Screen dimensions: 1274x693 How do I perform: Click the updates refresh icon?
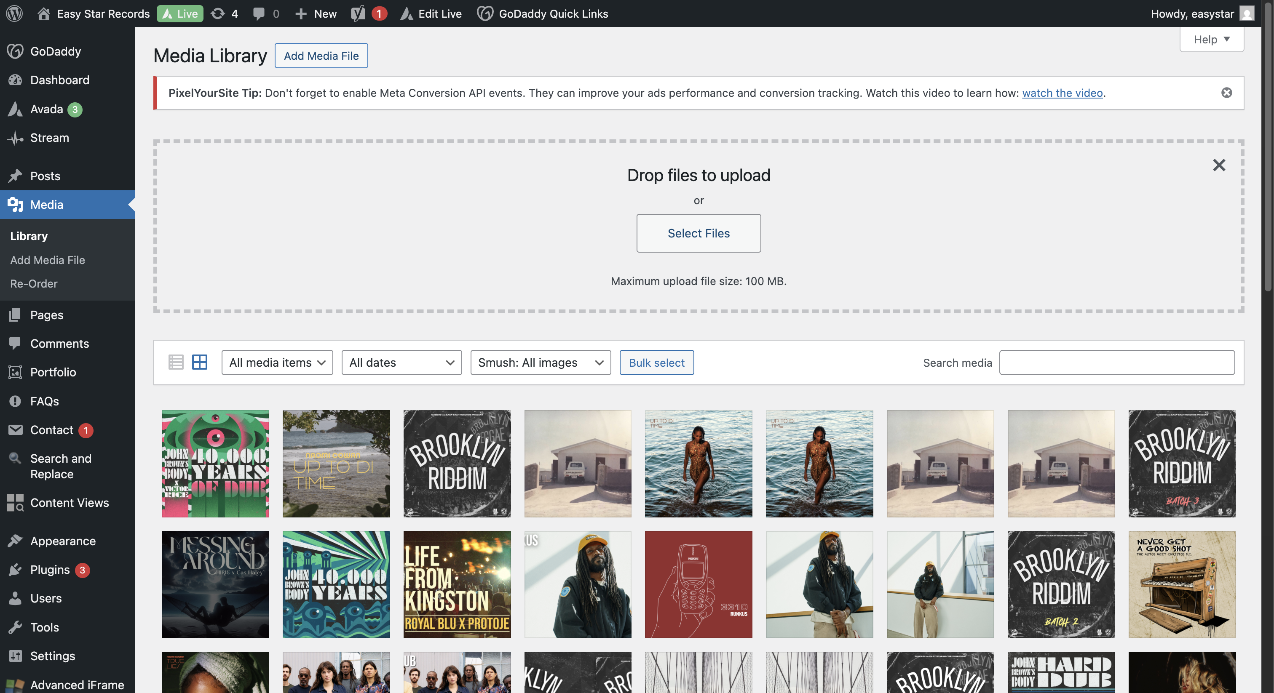(x=218, y=13)
